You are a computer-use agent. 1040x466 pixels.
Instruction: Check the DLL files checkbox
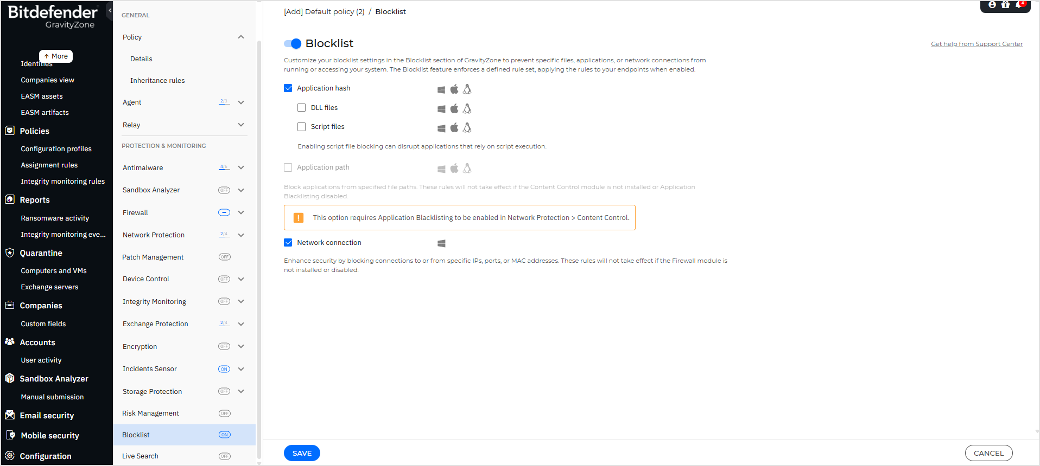coord(302,107)
